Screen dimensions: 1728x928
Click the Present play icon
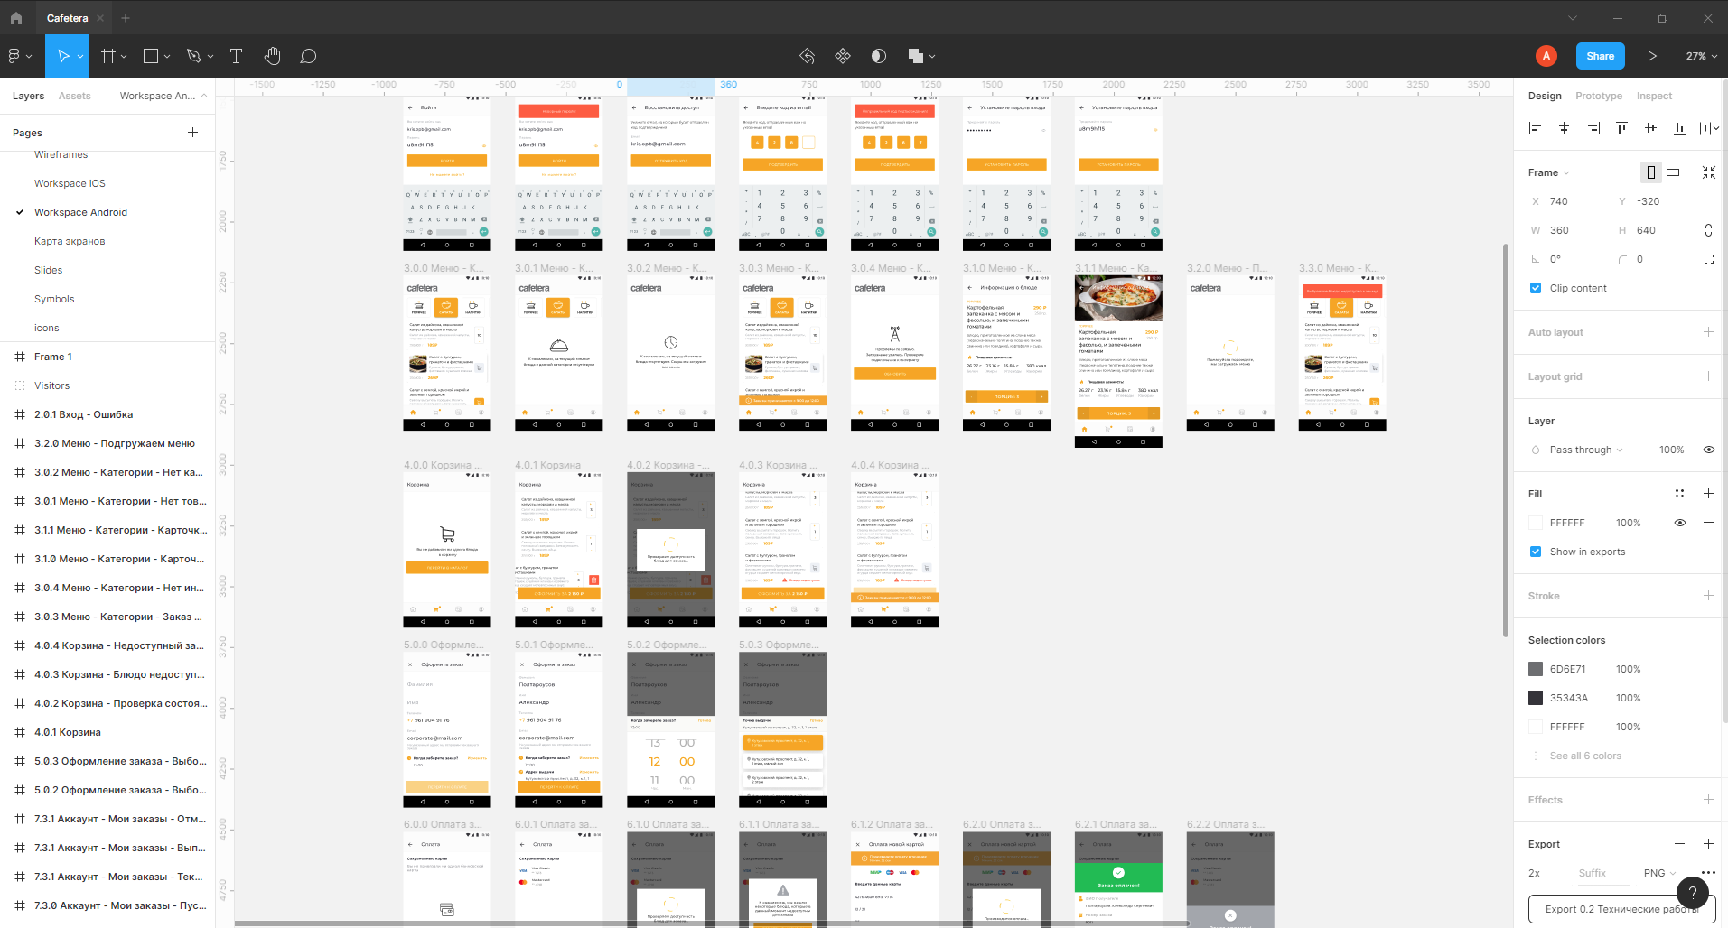pyautogui.click(x=1651, y=56)
